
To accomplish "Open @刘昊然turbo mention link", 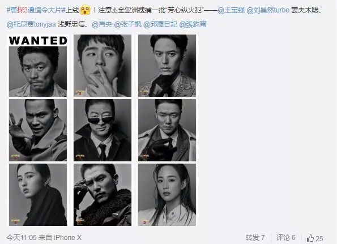I will [268, 10].
